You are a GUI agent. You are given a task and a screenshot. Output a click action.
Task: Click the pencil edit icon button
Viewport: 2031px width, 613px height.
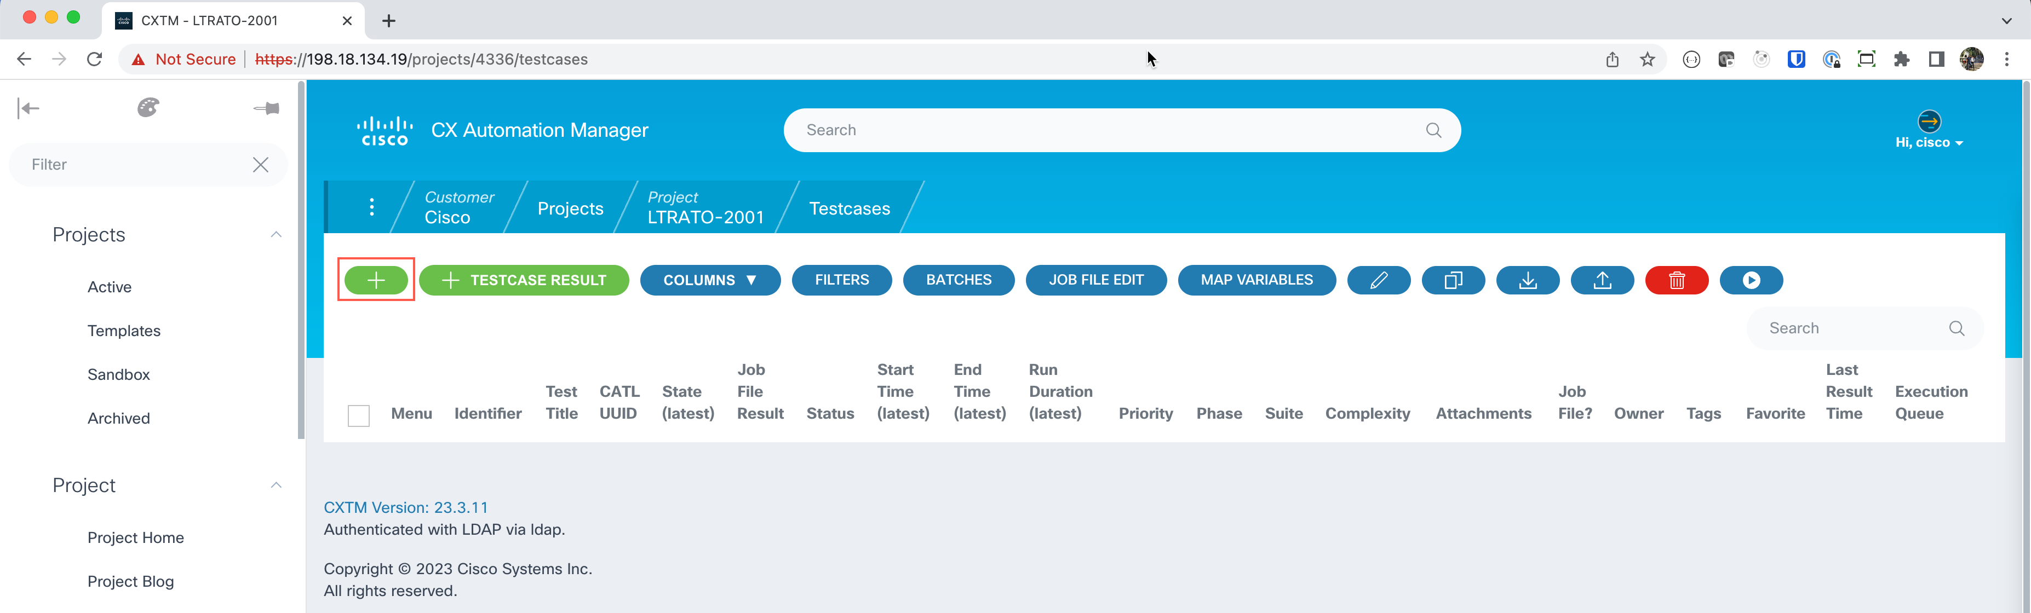[1378, 280]
